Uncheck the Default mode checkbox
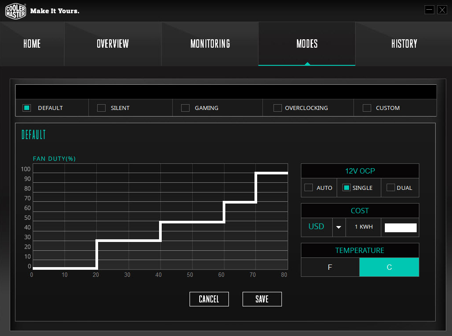This screenshot has height=336, width=452. (x=27, y=108)
